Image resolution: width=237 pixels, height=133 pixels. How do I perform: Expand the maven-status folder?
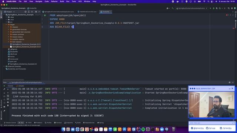9,37
